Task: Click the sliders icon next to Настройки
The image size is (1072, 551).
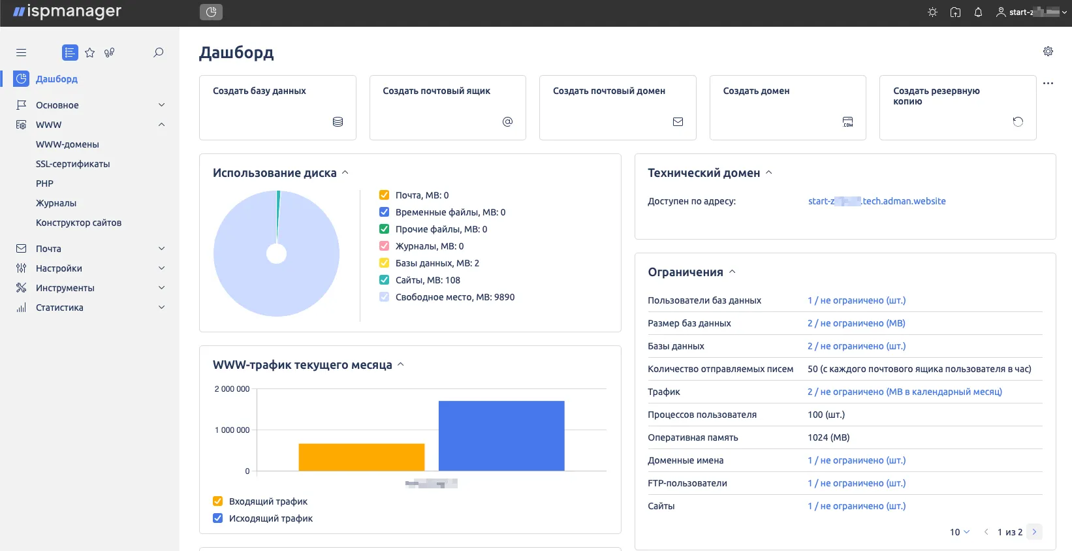Action: [22, 268]
